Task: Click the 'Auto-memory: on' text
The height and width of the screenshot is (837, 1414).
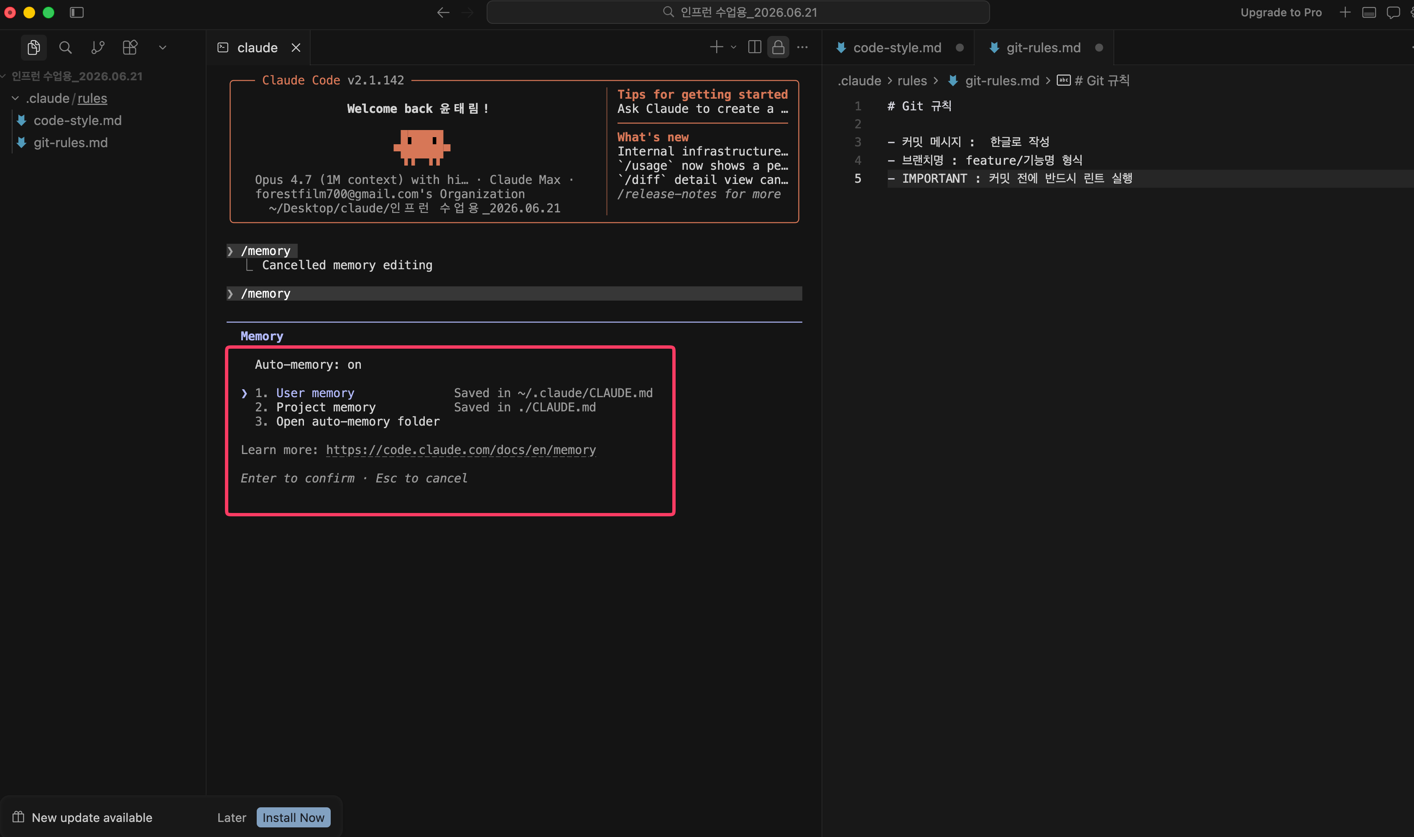Action: point(308,364)
